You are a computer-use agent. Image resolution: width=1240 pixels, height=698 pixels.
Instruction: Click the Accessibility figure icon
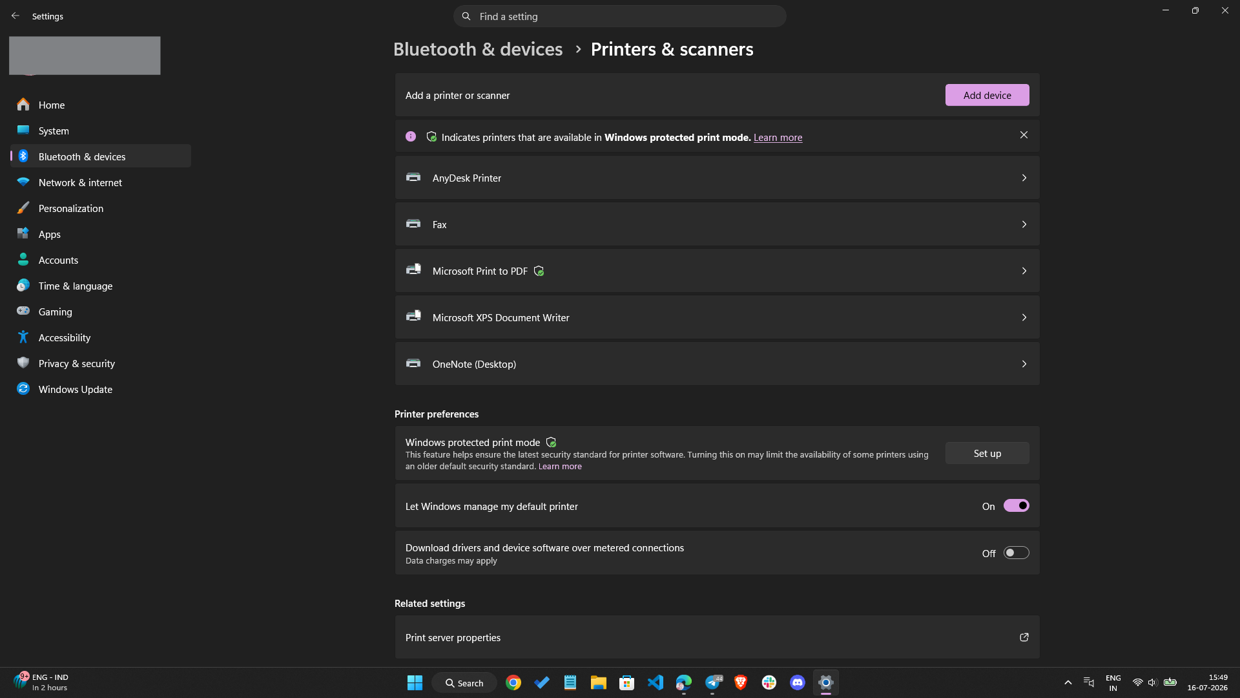[23, 337]
